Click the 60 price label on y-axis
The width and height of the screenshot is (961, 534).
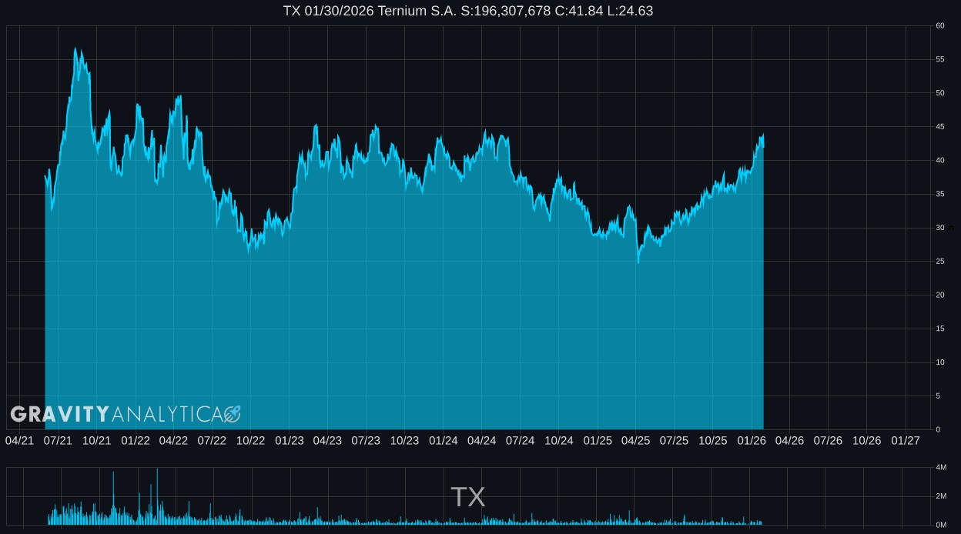939,26
